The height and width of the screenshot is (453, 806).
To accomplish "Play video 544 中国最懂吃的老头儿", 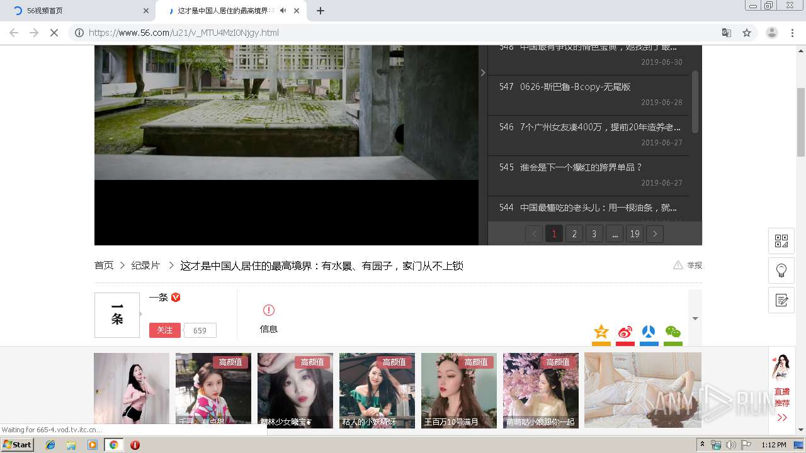I will 588,208.
